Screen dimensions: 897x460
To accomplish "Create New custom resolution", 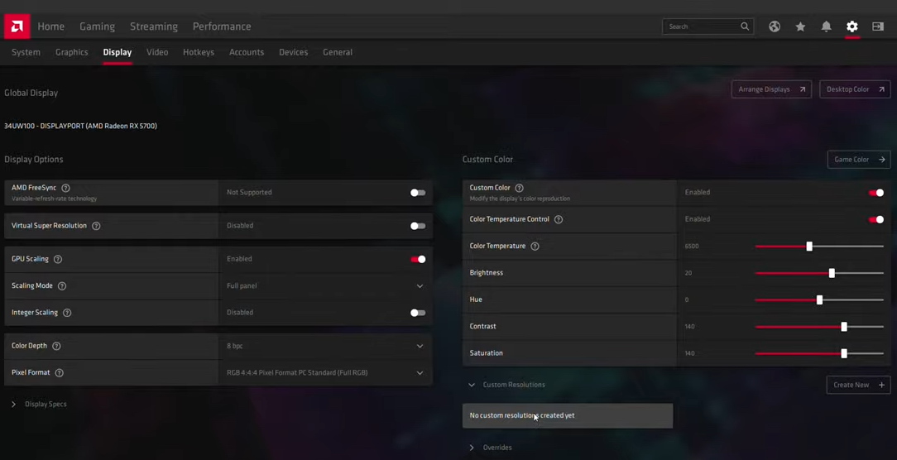I will tap(858, 385).
